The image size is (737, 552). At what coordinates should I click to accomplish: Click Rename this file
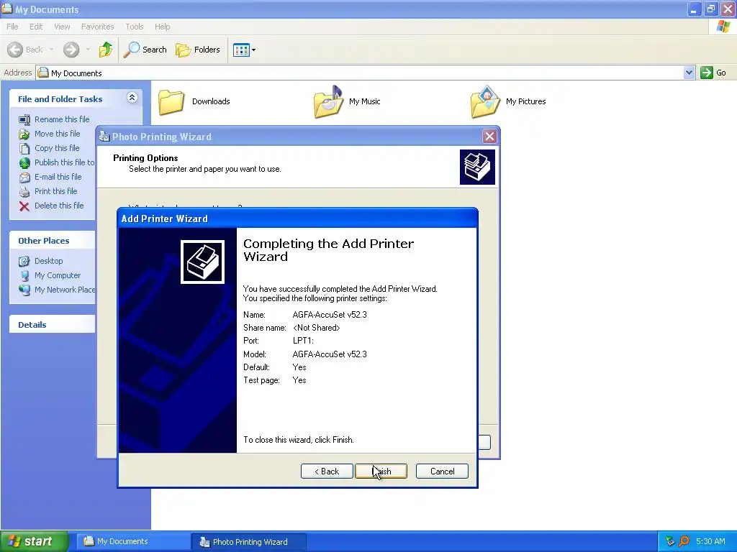click(x=62, y=119)
